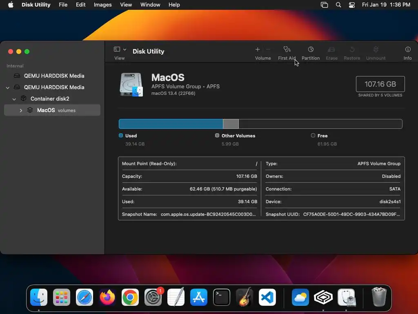
Task: Expand the View options dropdown chevron
Action: pyautogui.click(x=125, y=49)
